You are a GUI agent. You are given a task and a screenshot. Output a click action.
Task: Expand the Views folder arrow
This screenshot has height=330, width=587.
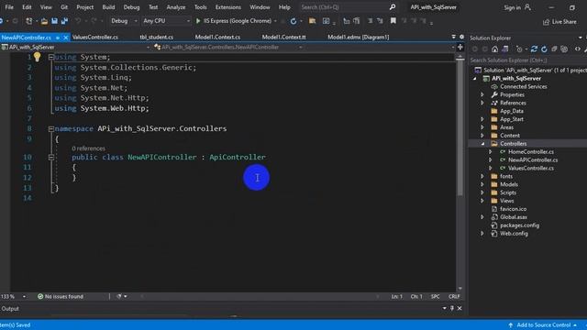coord(482,201)
